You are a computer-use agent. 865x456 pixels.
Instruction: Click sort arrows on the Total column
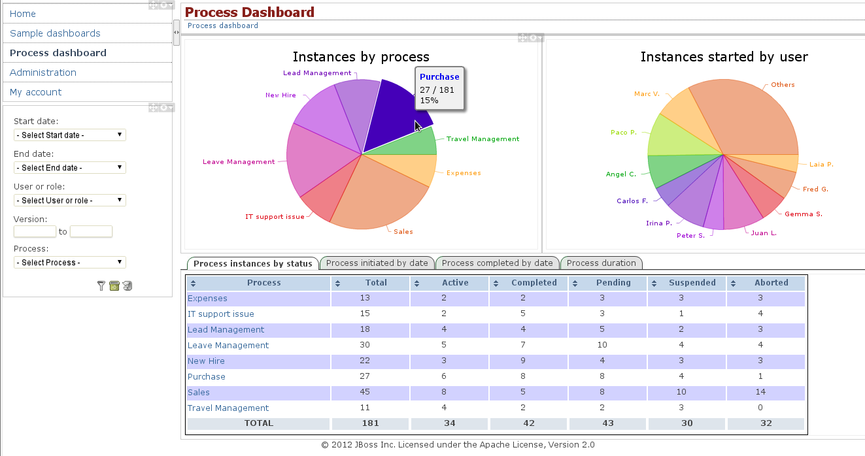[337, 284]
